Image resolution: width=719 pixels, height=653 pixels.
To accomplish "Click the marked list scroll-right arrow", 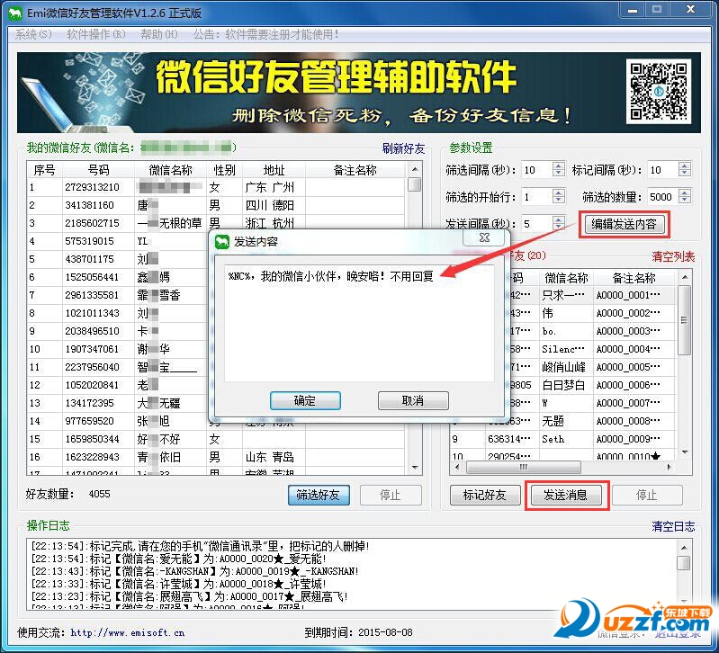I will coord(669,468).
